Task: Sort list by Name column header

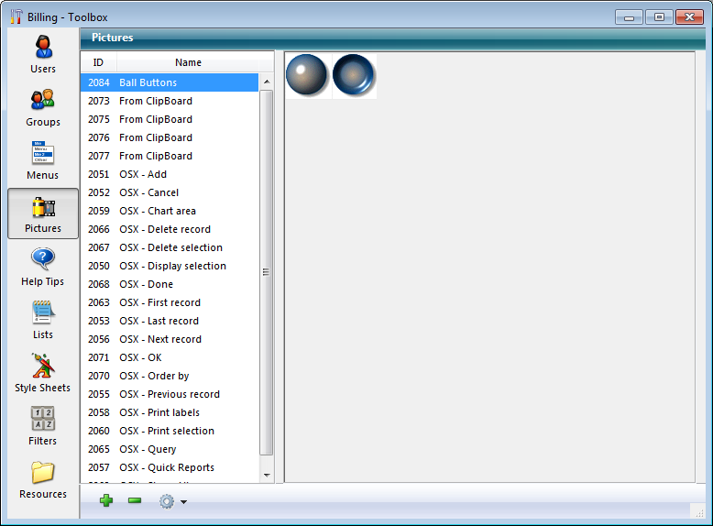Action: [x=188, y=62]
